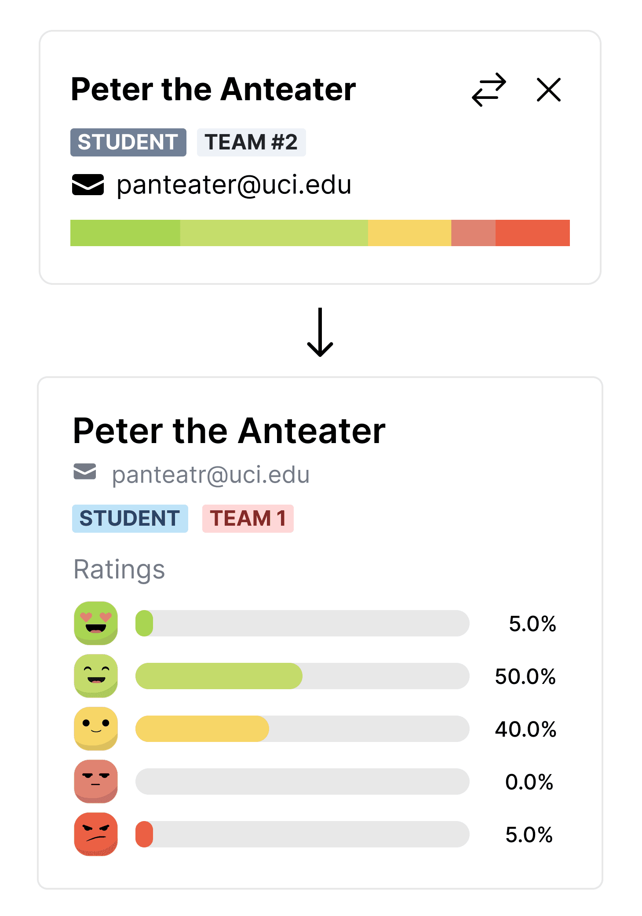Click the yellow segment of stacked bar
The image size is (642, 916).
pos(409,233)
